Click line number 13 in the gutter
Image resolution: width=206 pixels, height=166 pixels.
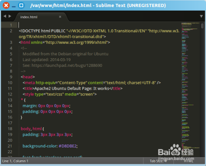coord(10,100)
